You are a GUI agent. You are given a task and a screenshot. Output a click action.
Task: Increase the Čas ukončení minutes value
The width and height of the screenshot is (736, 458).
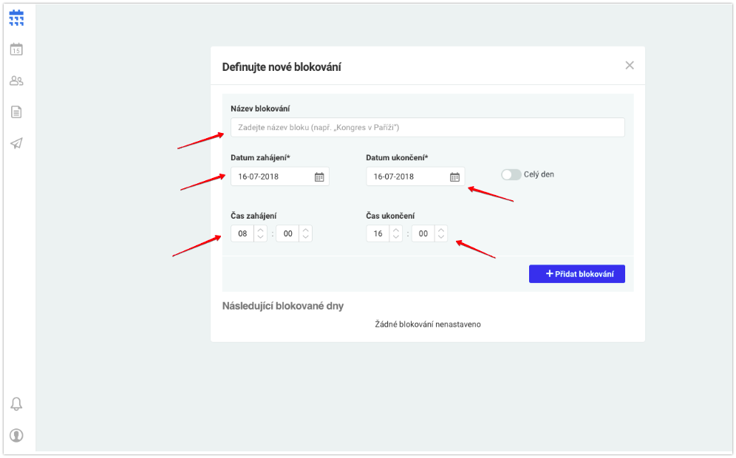(x=441, y=230)
